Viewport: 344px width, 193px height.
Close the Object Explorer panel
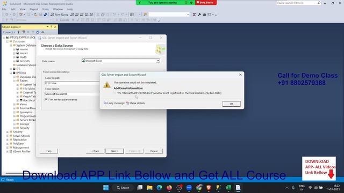coord(55,27)
